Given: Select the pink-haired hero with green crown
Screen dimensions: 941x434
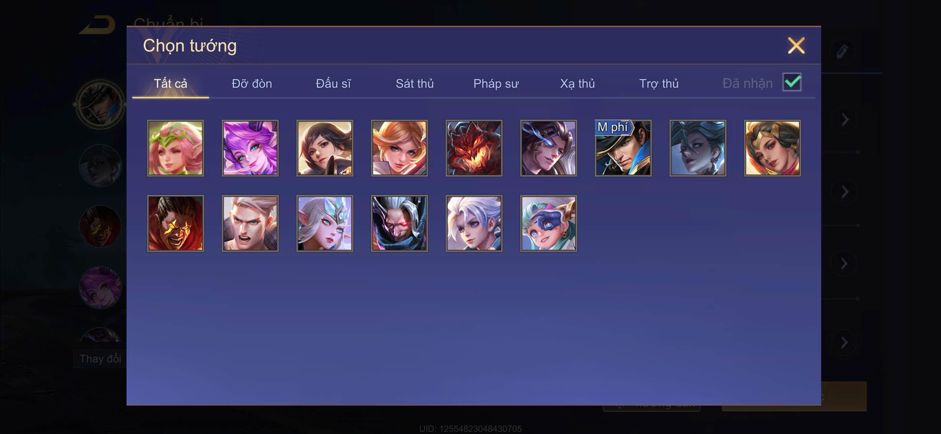Looking at the screenshot, I should (x=175, y=148).
